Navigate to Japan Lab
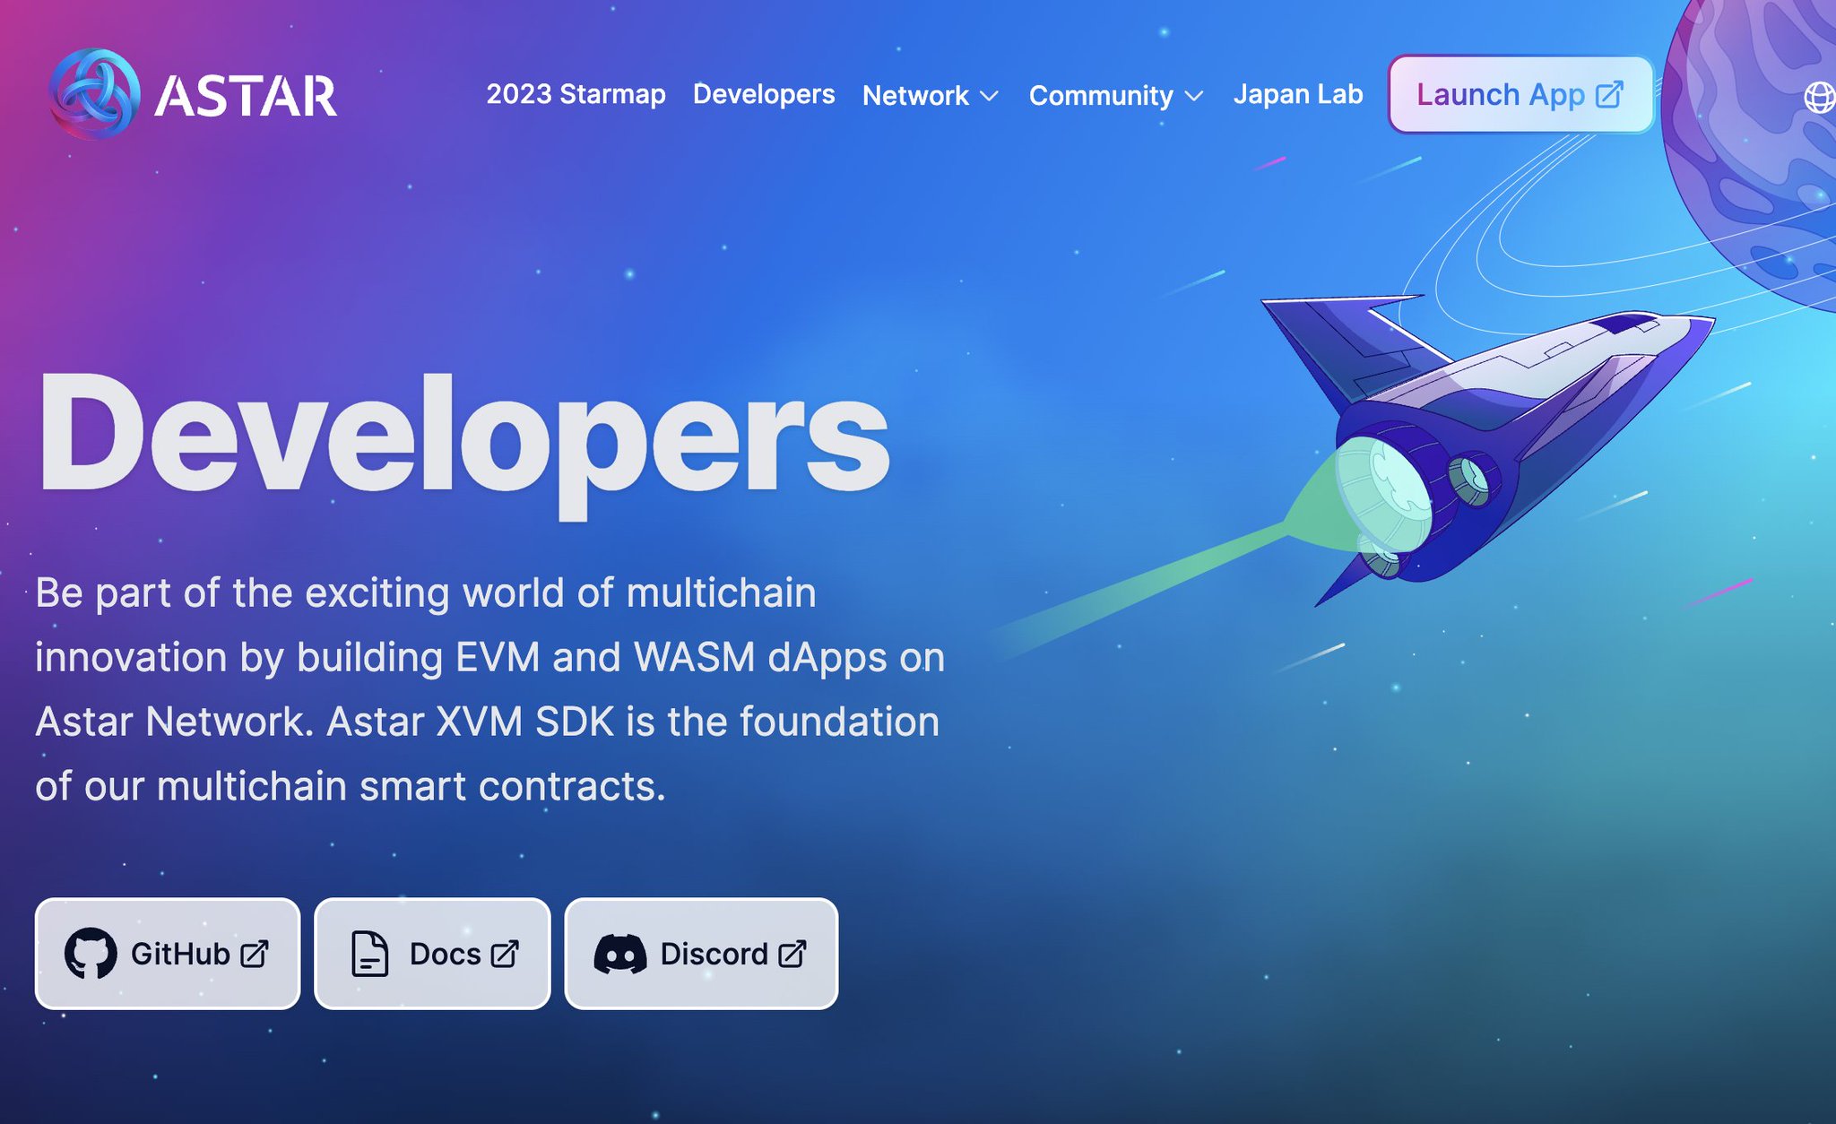This screenshot has height=1124, width=1836. click(1298, 94)
